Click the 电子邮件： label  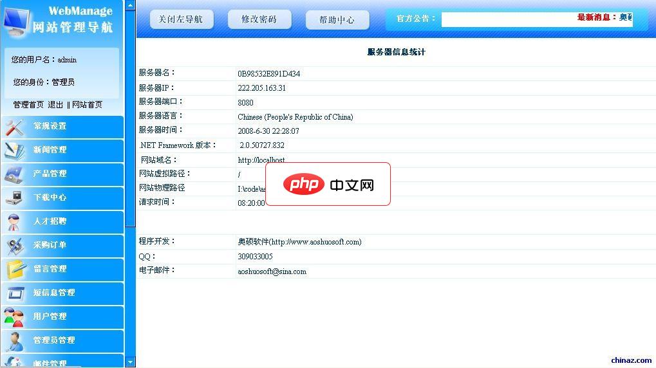[157, 270]
